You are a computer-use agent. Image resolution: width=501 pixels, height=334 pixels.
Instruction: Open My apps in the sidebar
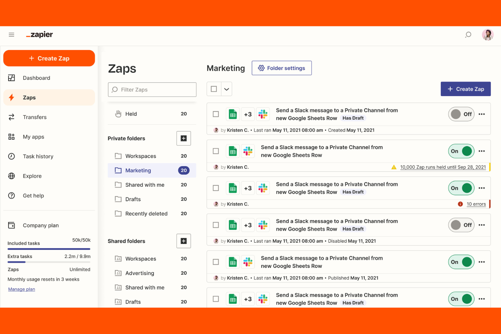coord(49,137)
